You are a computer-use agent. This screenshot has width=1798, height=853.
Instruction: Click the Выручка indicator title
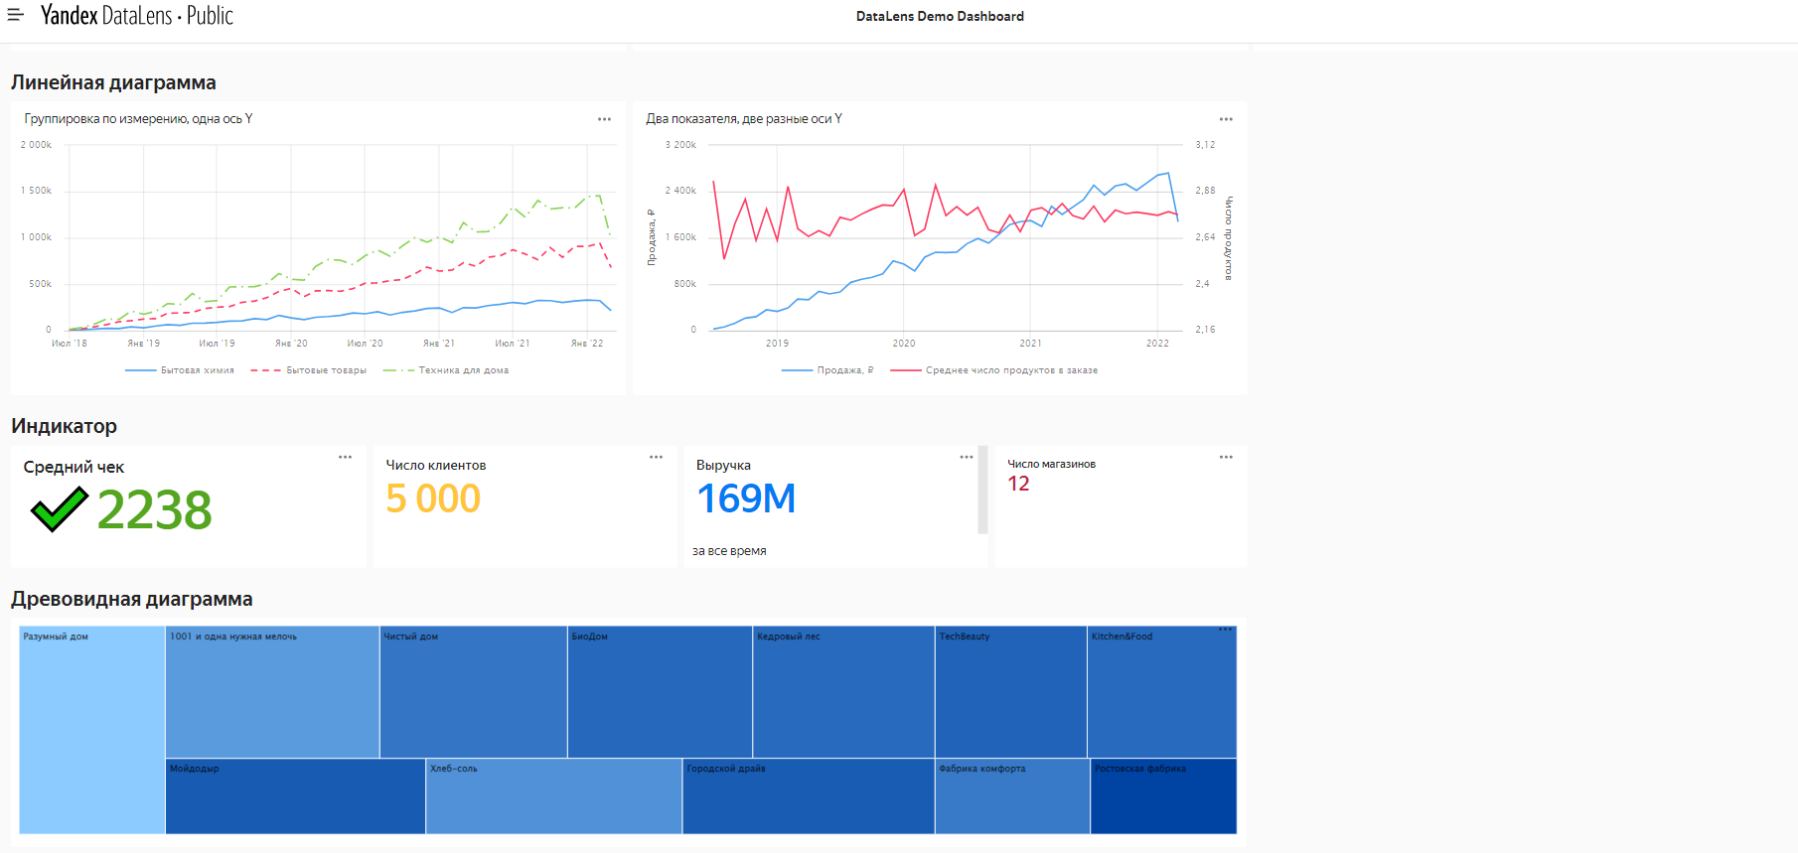(x=723, y=465)
